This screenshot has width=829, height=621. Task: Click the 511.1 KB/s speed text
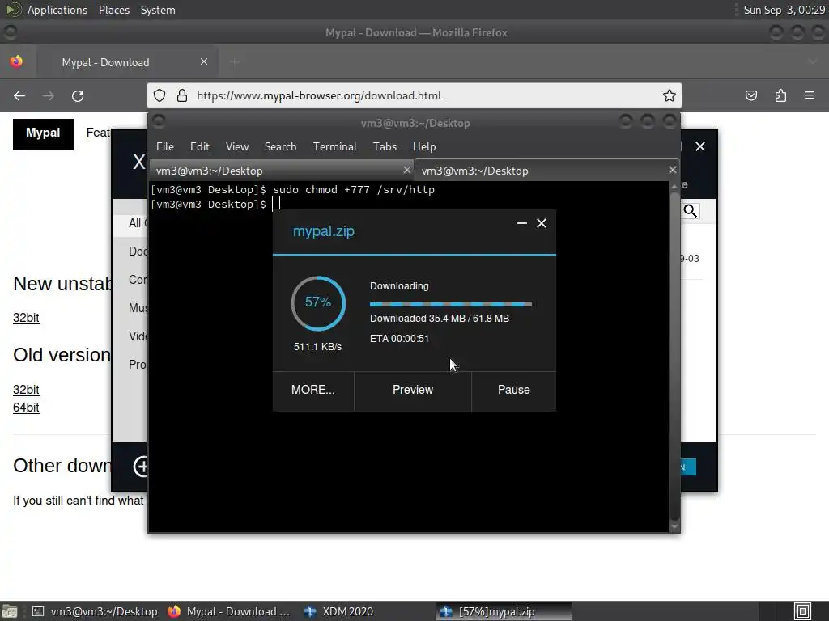[x=317, y=346]
